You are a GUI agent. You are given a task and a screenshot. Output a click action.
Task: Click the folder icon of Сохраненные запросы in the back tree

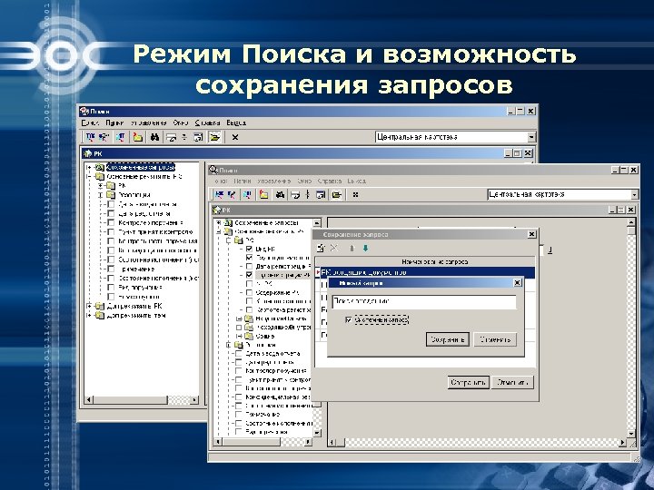coord(100,168)
